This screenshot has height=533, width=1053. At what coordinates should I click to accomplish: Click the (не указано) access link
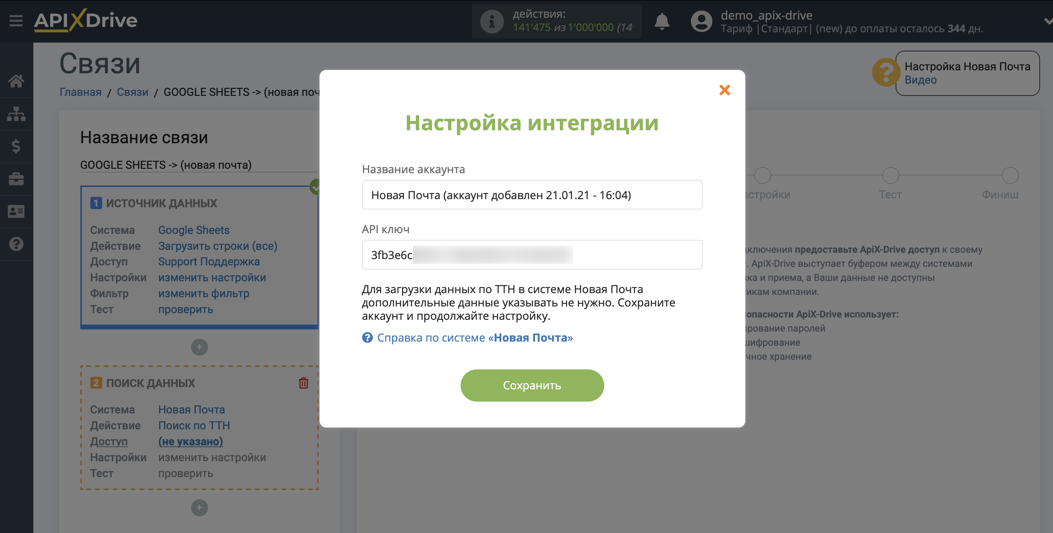[190, 442]
